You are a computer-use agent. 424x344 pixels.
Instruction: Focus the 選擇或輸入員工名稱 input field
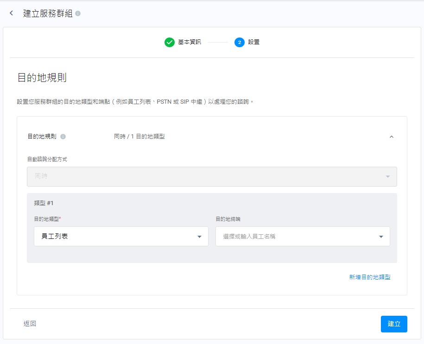click(x=297, y=237)
